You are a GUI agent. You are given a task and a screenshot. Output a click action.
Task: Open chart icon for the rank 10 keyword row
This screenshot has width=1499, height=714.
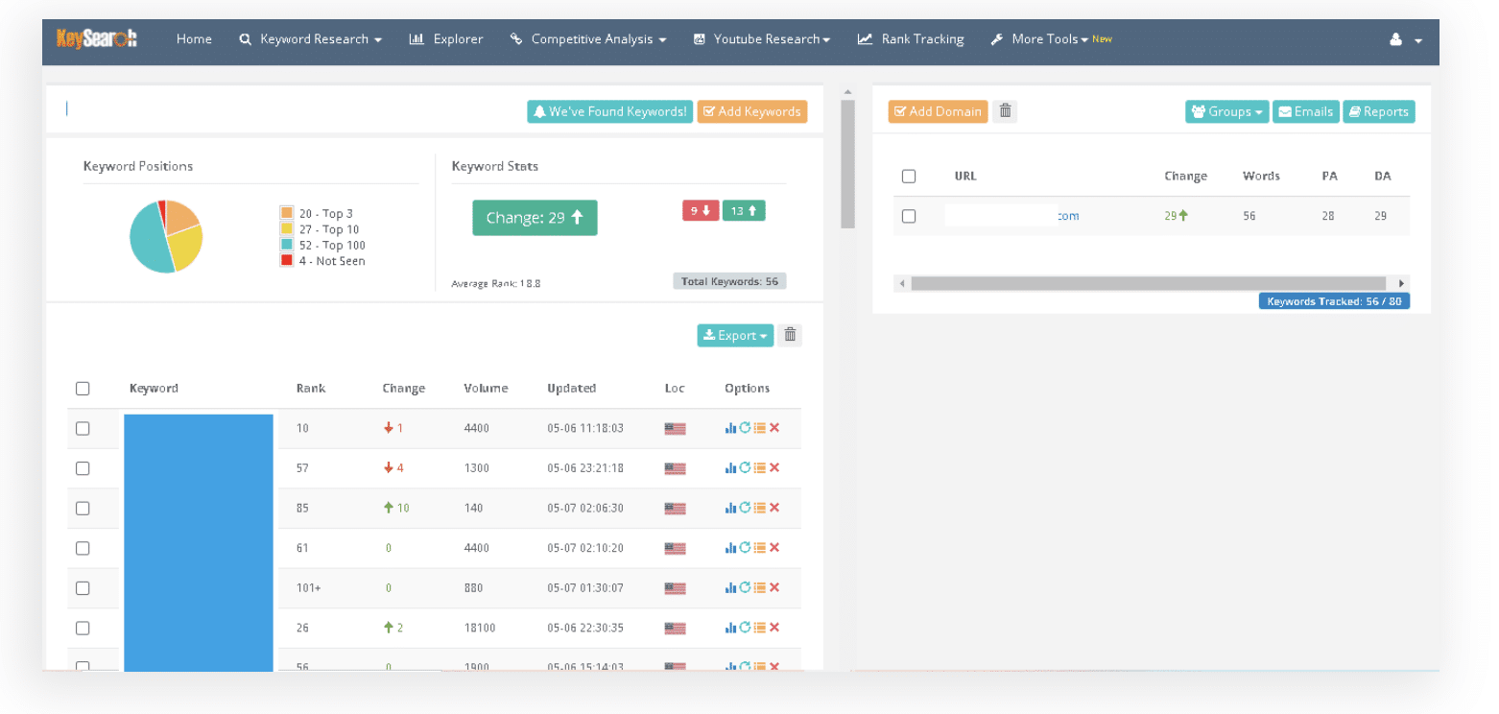(730, 428)
